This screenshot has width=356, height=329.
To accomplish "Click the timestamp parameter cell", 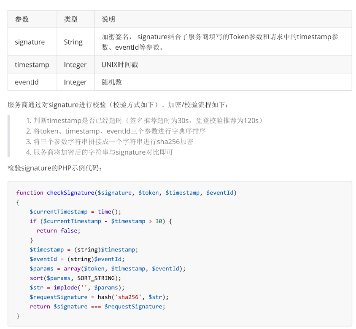I will [x=32, y=64].
